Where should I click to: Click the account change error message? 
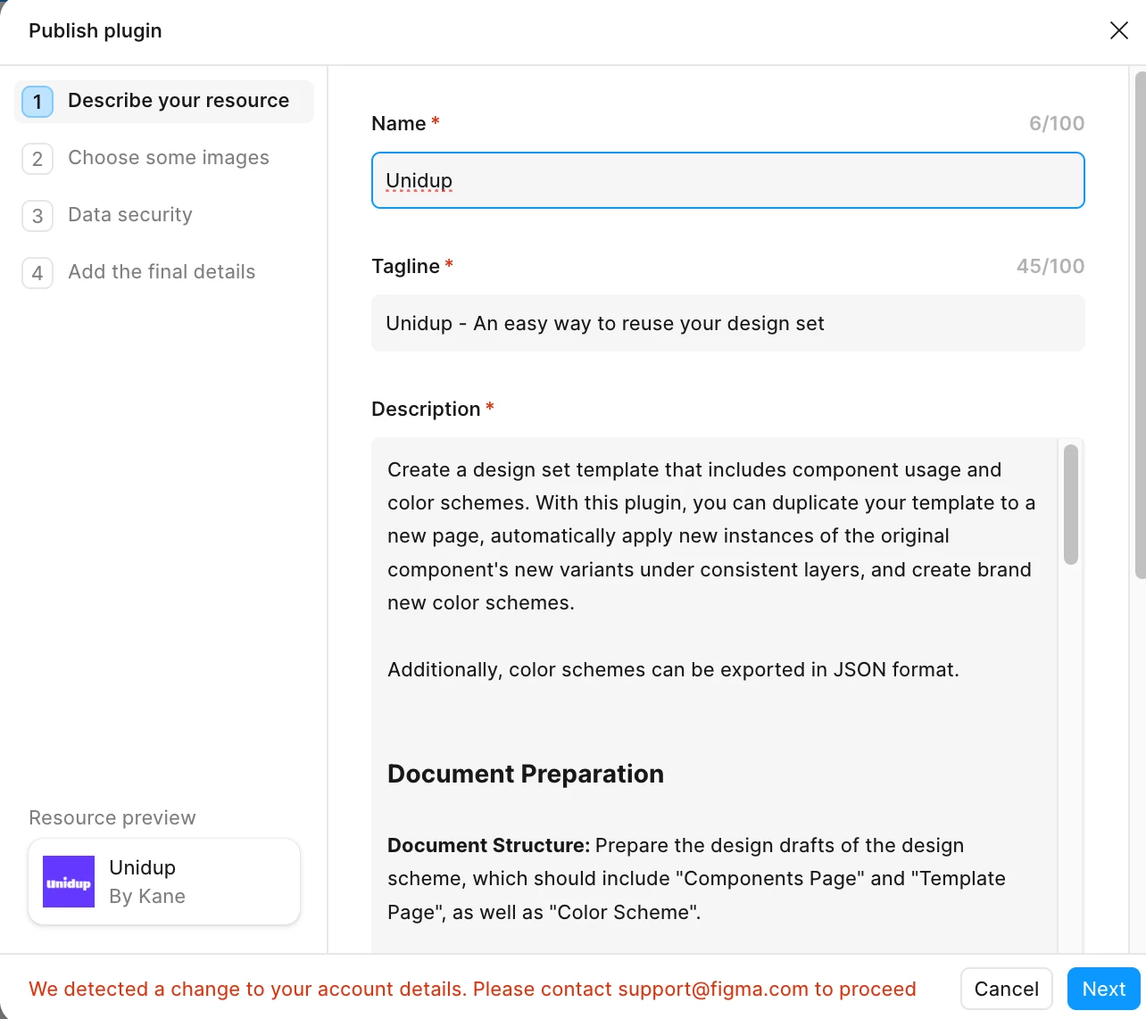click(472, 989)
